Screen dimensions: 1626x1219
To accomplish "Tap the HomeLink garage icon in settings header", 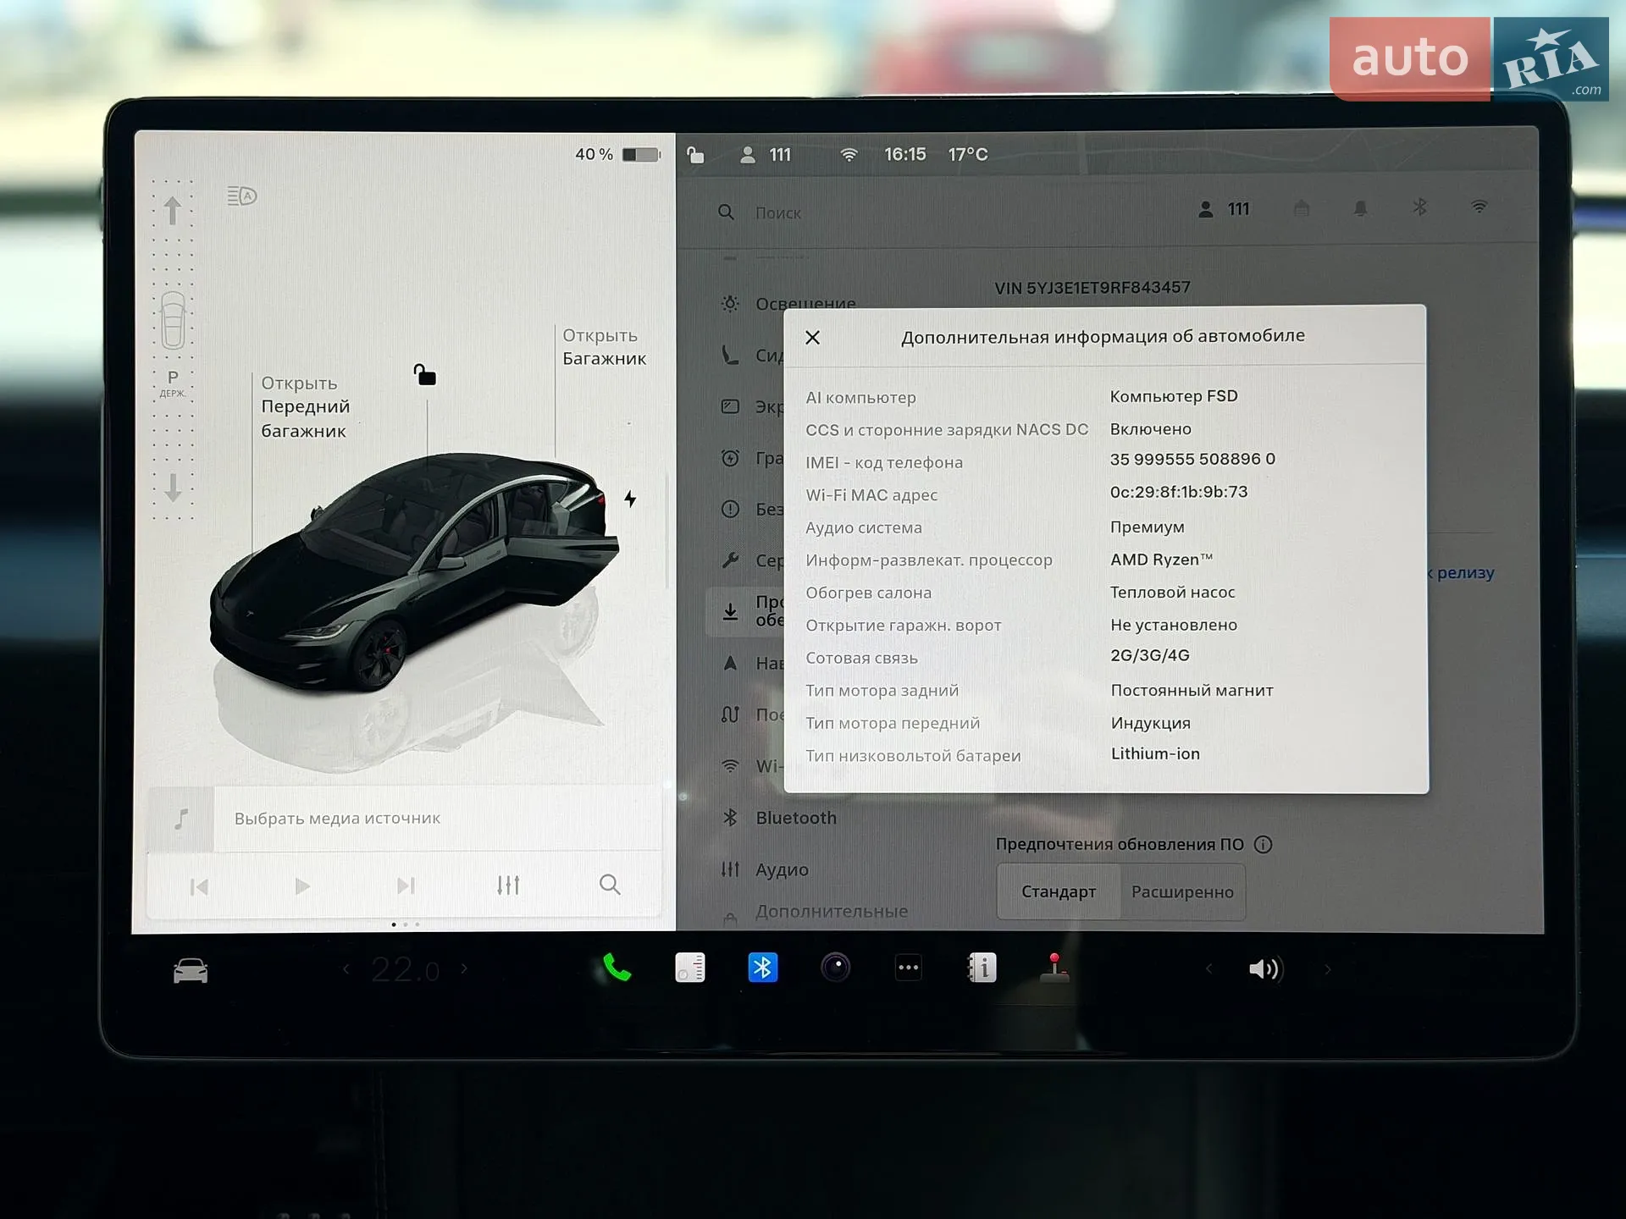I will click(1302, 208).
